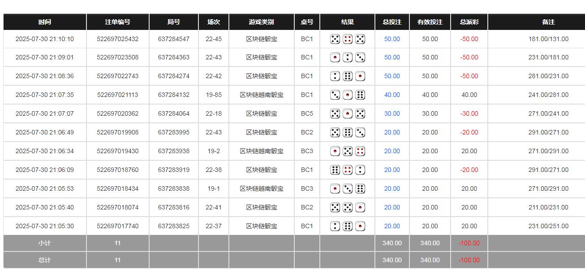This screenshot has height=276, width=585.
Task: Click the three-dot dice in the 19-1 result row
Action: click(347, 188)
